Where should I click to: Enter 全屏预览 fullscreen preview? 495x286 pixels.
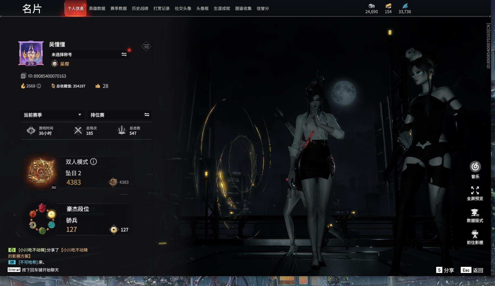tap(475, 193)
